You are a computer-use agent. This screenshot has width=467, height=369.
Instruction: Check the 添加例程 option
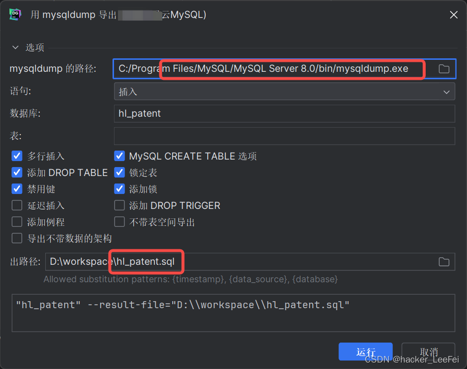16,221
